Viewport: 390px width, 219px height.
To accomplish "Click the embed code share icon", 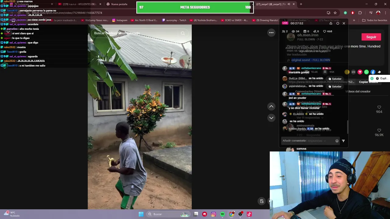I will tap(353, 72).
